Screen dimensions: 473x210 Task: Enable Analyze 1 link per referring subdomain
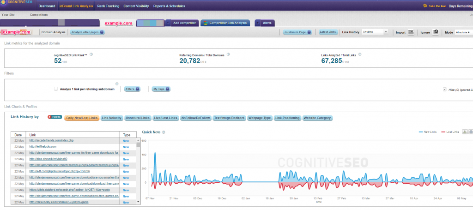(56, 89)
